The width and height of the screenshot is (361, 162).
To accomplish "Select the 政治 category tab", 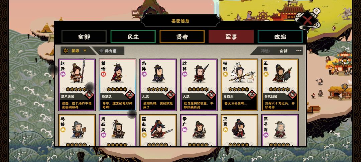I will click(x=280, y=36).
